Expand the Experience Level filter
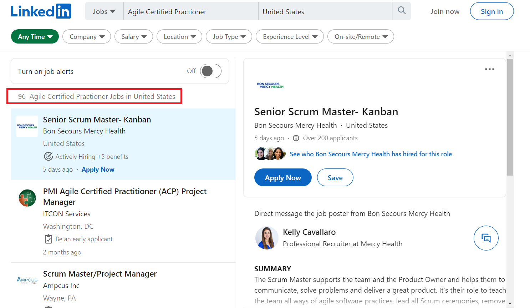The width and height of the screenshot is (530, 308). coord(290,37)
